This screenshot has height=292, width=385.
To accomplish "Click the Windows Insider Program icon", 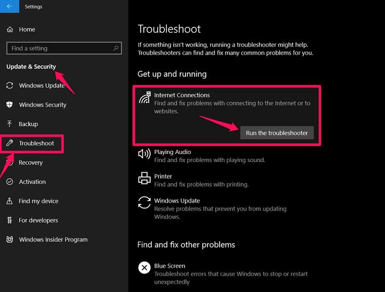I will pyautogui.click(x=10, y=240).
